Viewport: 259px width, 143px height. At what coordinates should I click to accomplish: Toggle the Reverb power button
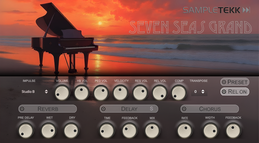tap(23, 109)
